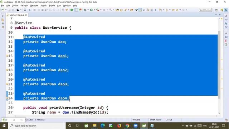
Task: Open File Explorer from the taskbar
Action: [x=94, y=126]
